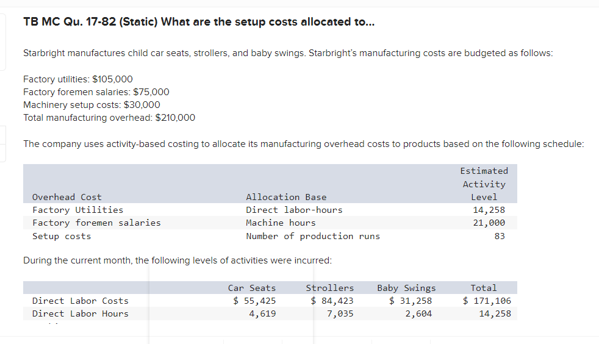Click the Overhead Cost column header

point(67,197)
